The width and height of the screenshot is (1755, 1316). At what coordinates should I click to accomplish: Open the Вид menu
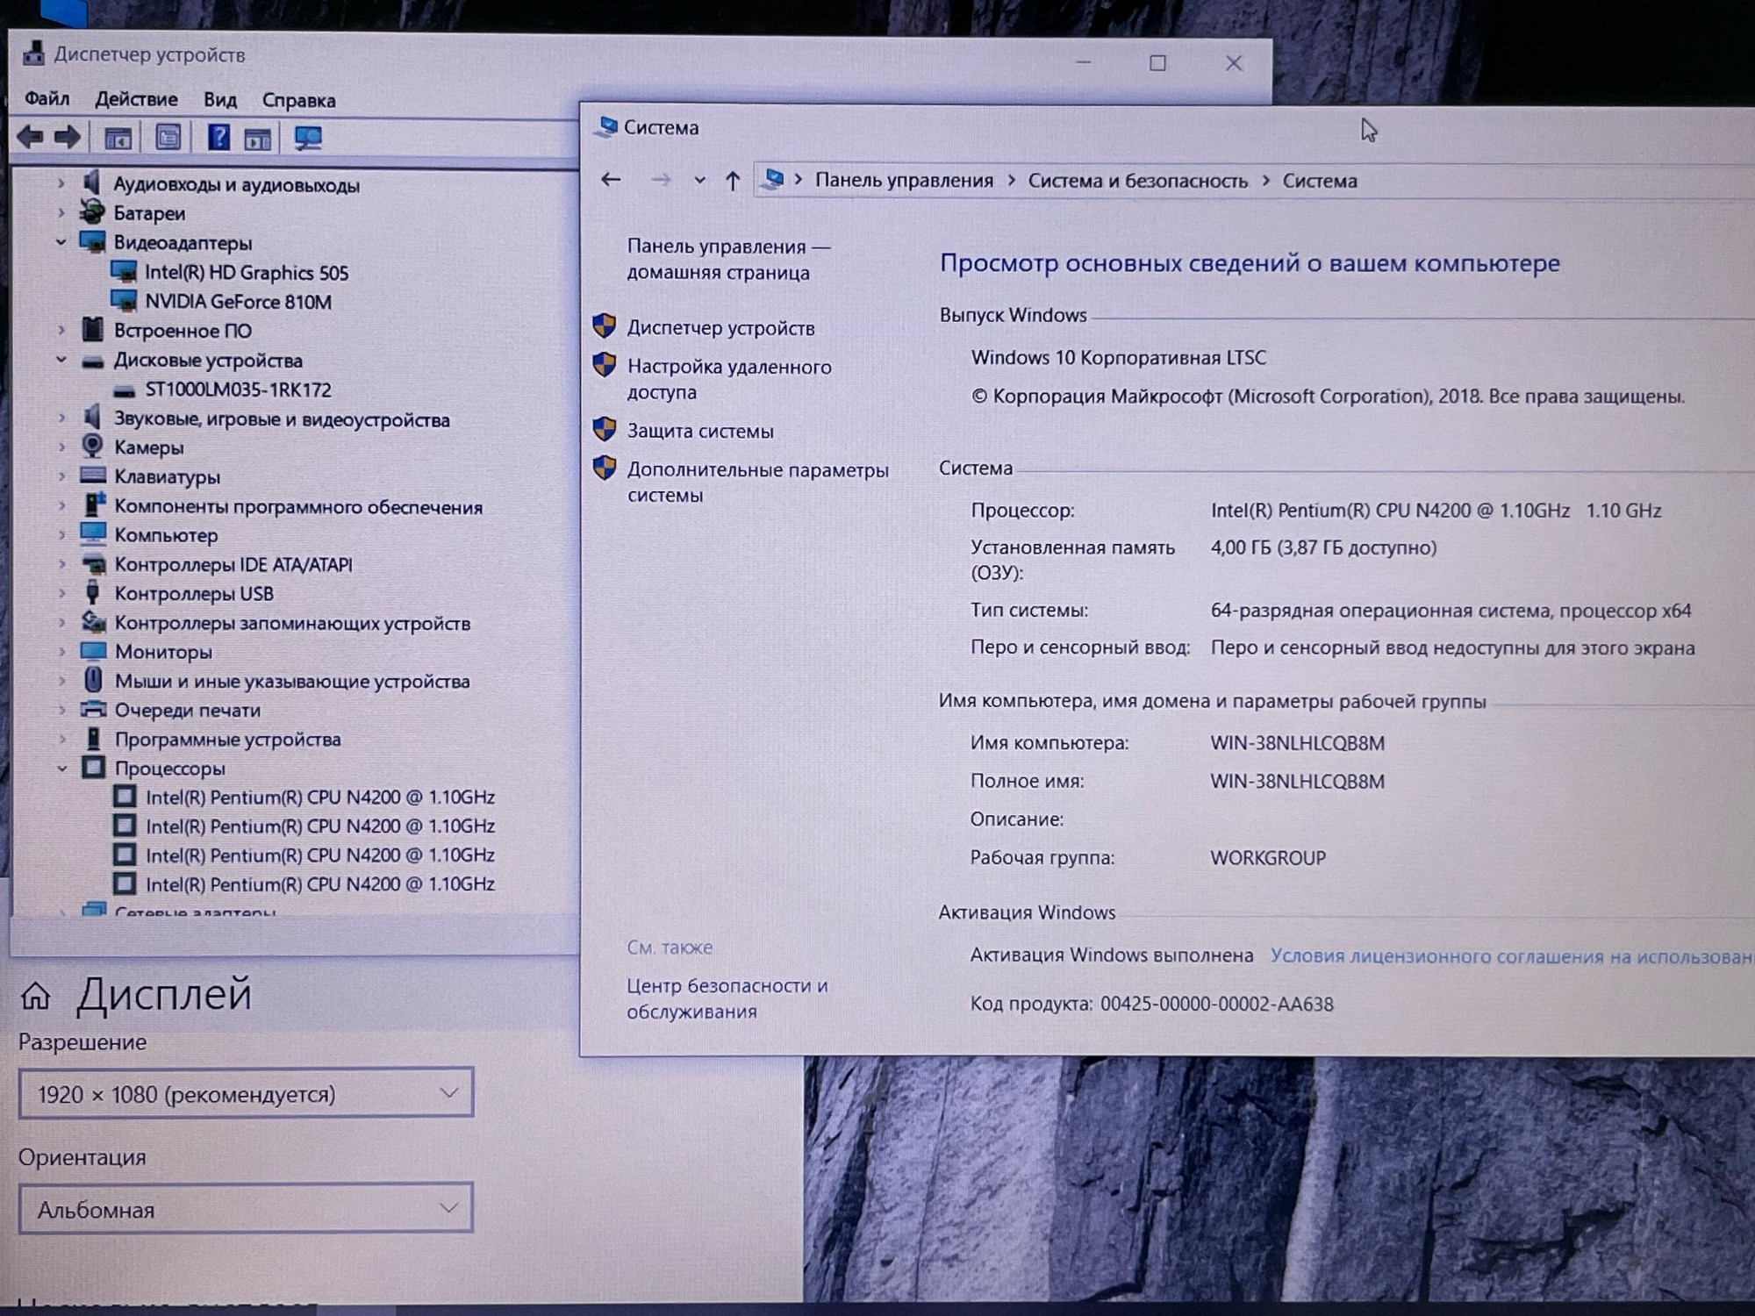(x=220, y=100)
